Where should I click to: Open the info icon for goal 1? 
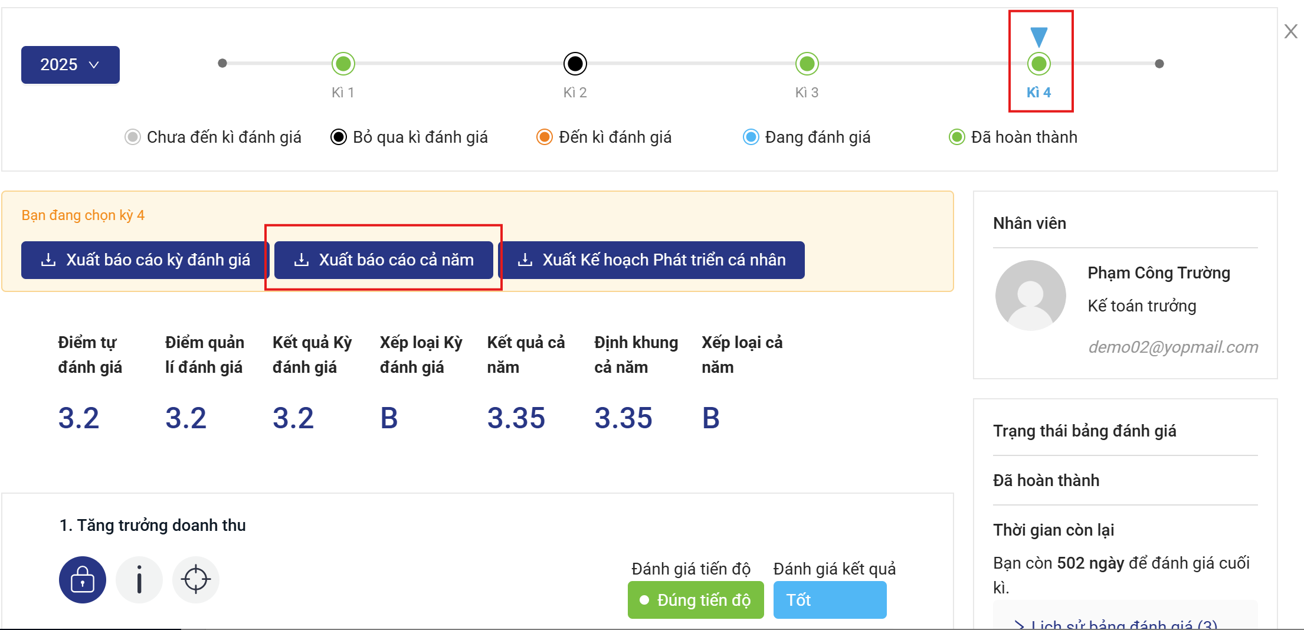[x=139, y=579]
